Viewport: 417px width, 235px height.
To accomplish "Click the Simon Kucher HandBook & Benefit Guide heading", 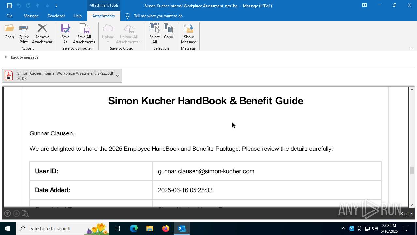I will tap(206, 101).
